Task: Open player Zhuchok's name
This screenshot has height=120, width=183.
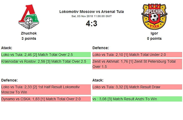Action: [29, 33]
